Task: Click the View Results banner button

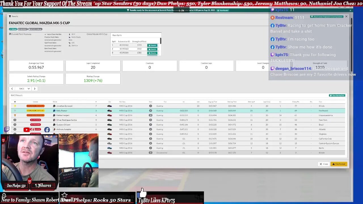Action: point(223,10)
